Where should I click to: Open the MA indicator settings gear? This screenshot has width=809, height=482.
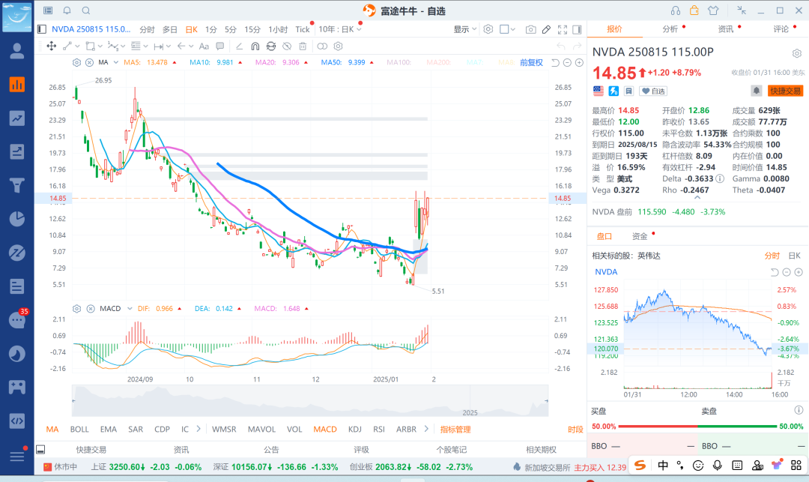(x=76, y=62)
